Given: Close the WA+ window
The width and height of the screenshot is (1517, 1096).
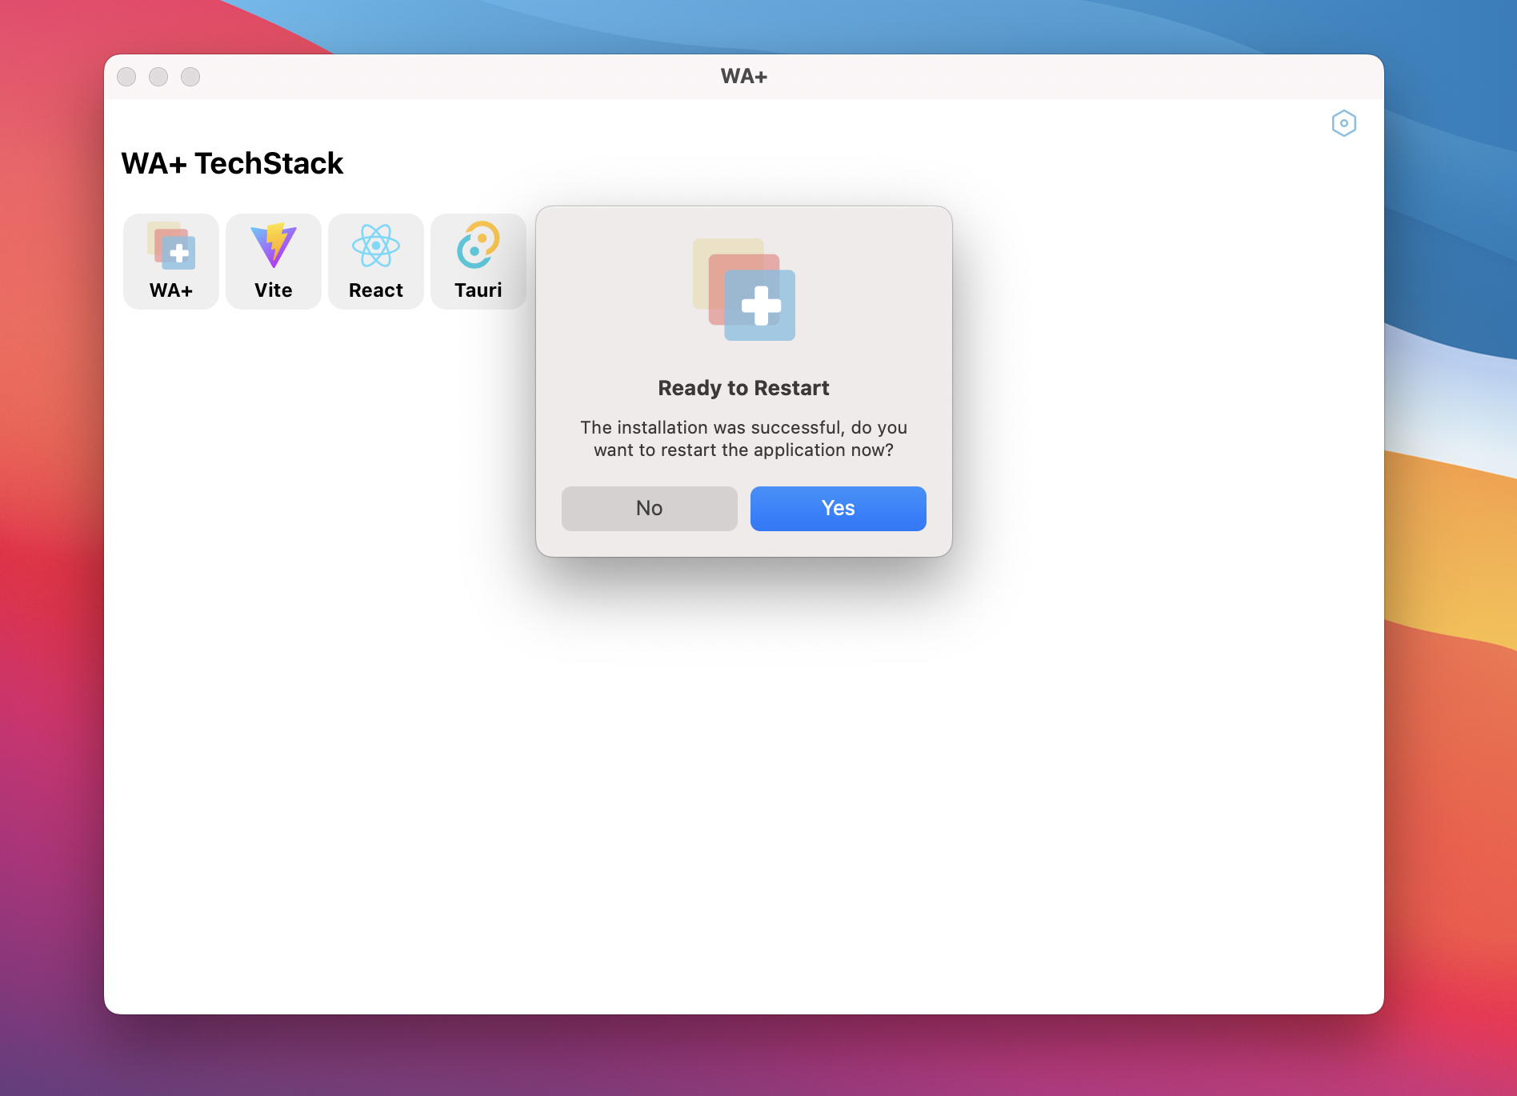Looking at the screenshot, I should [126, 77].
